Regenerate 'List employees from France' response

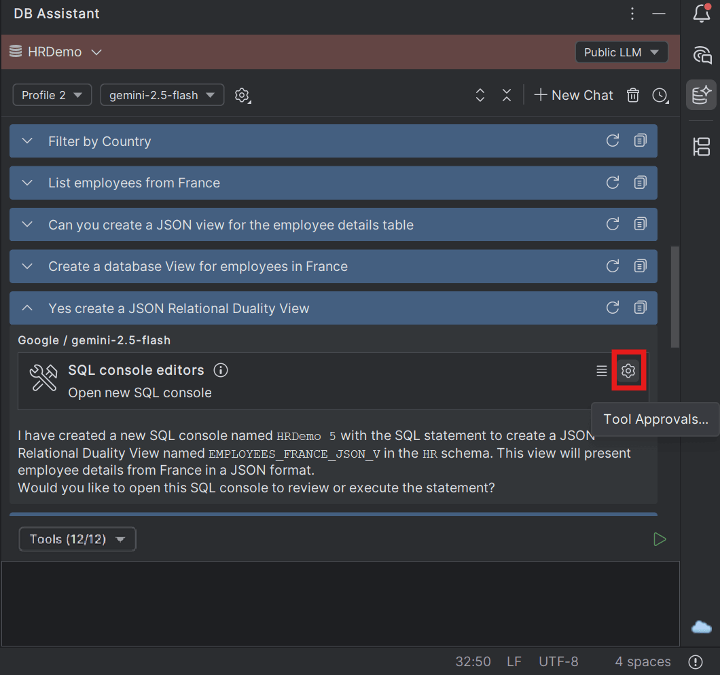(613, 183)
